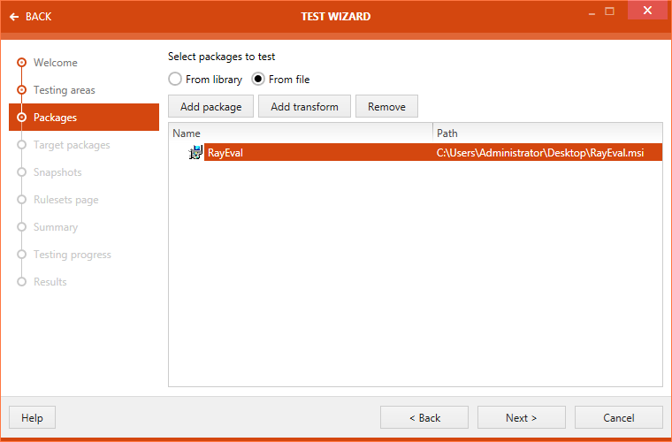Sort list by Name column header
Screen dimensions: 672x442
[x=301, y=133]
